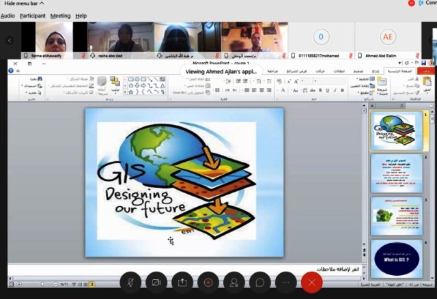Unmute the microphone in meeting controls
437x299 pixels.
(x=130, y=282)
